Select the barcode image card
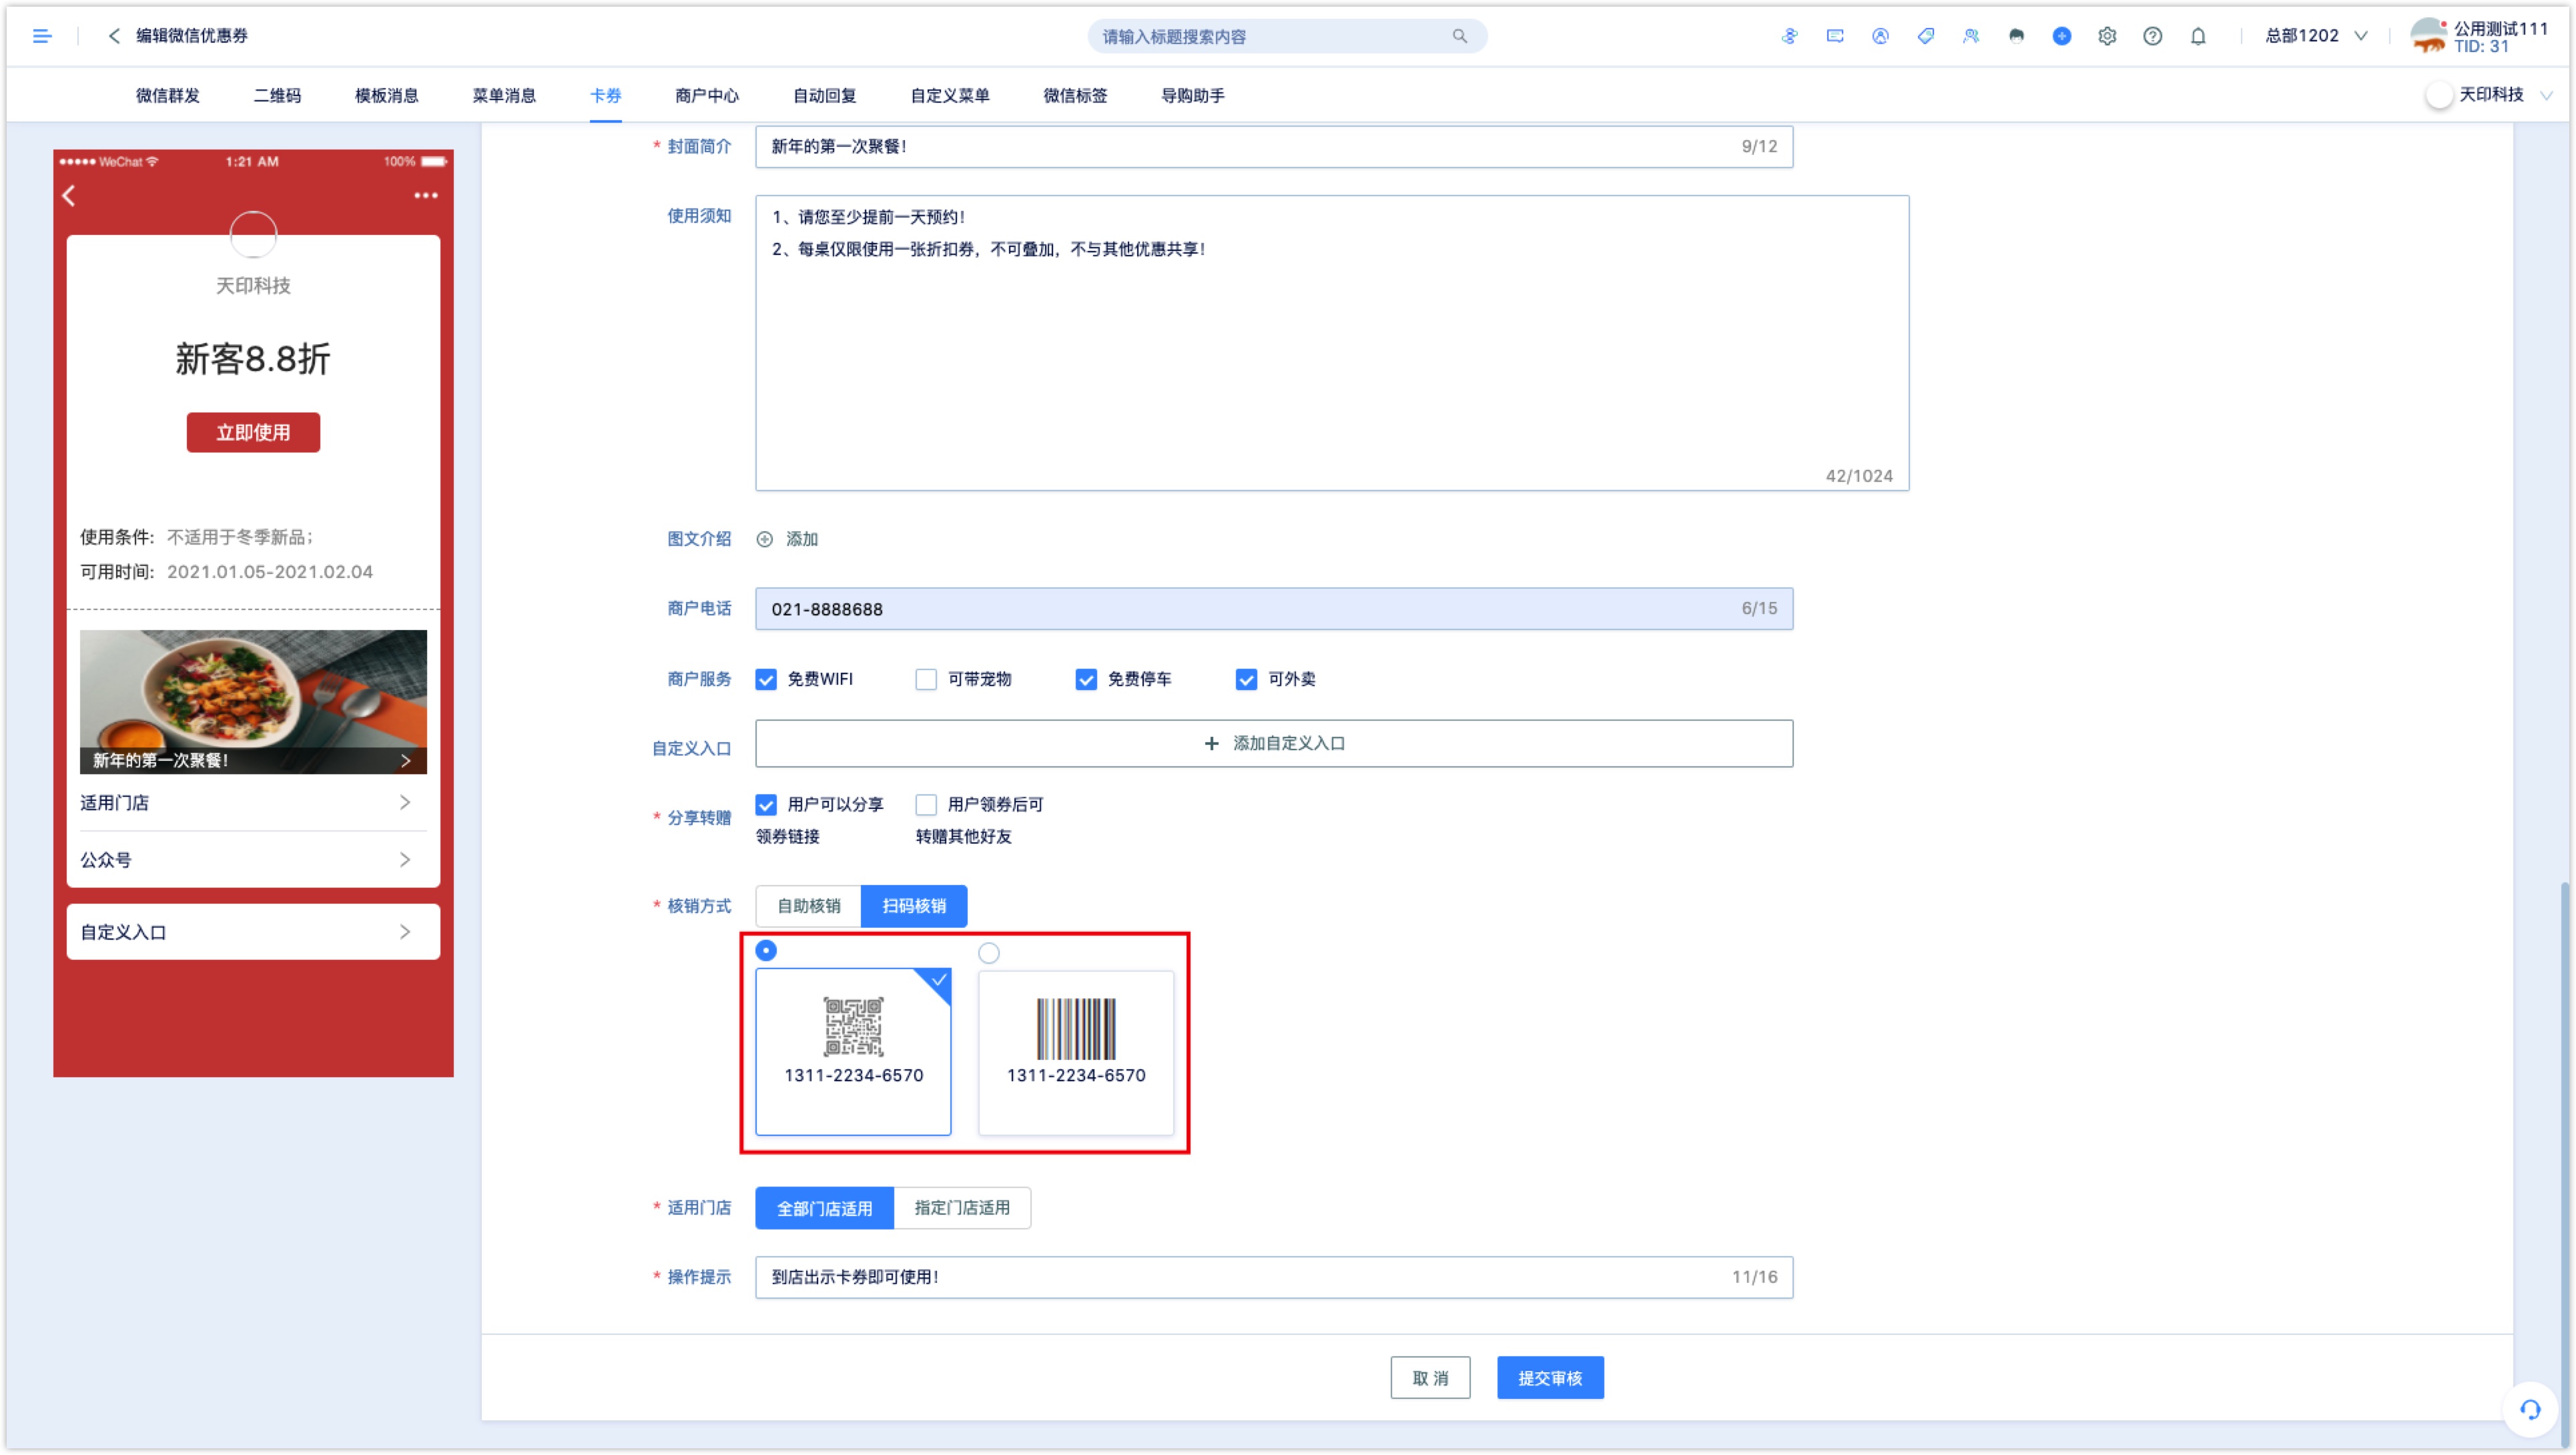 [x=1076, y=1052]
